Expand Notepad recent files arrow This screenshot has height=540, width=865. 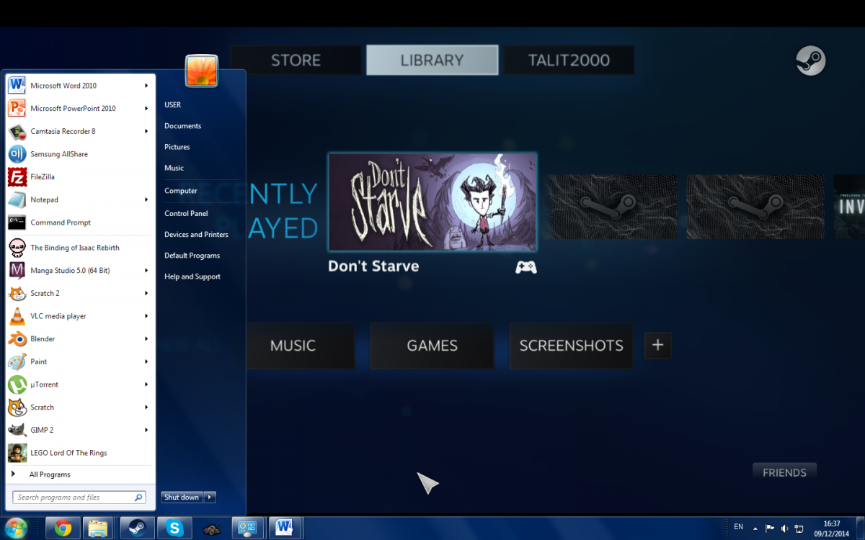click(x=146, y=199)
